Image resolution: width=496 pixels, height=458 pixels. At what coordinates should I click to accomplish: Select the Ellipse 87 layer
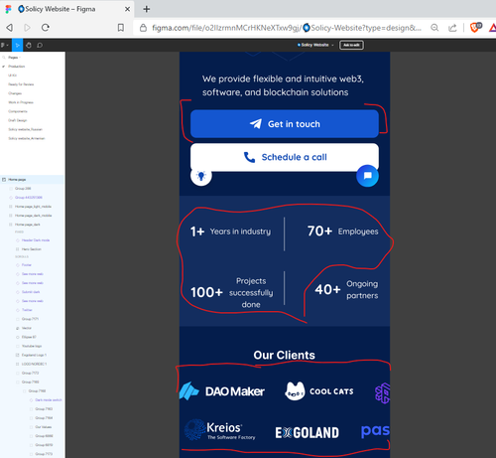click(29, 337)
